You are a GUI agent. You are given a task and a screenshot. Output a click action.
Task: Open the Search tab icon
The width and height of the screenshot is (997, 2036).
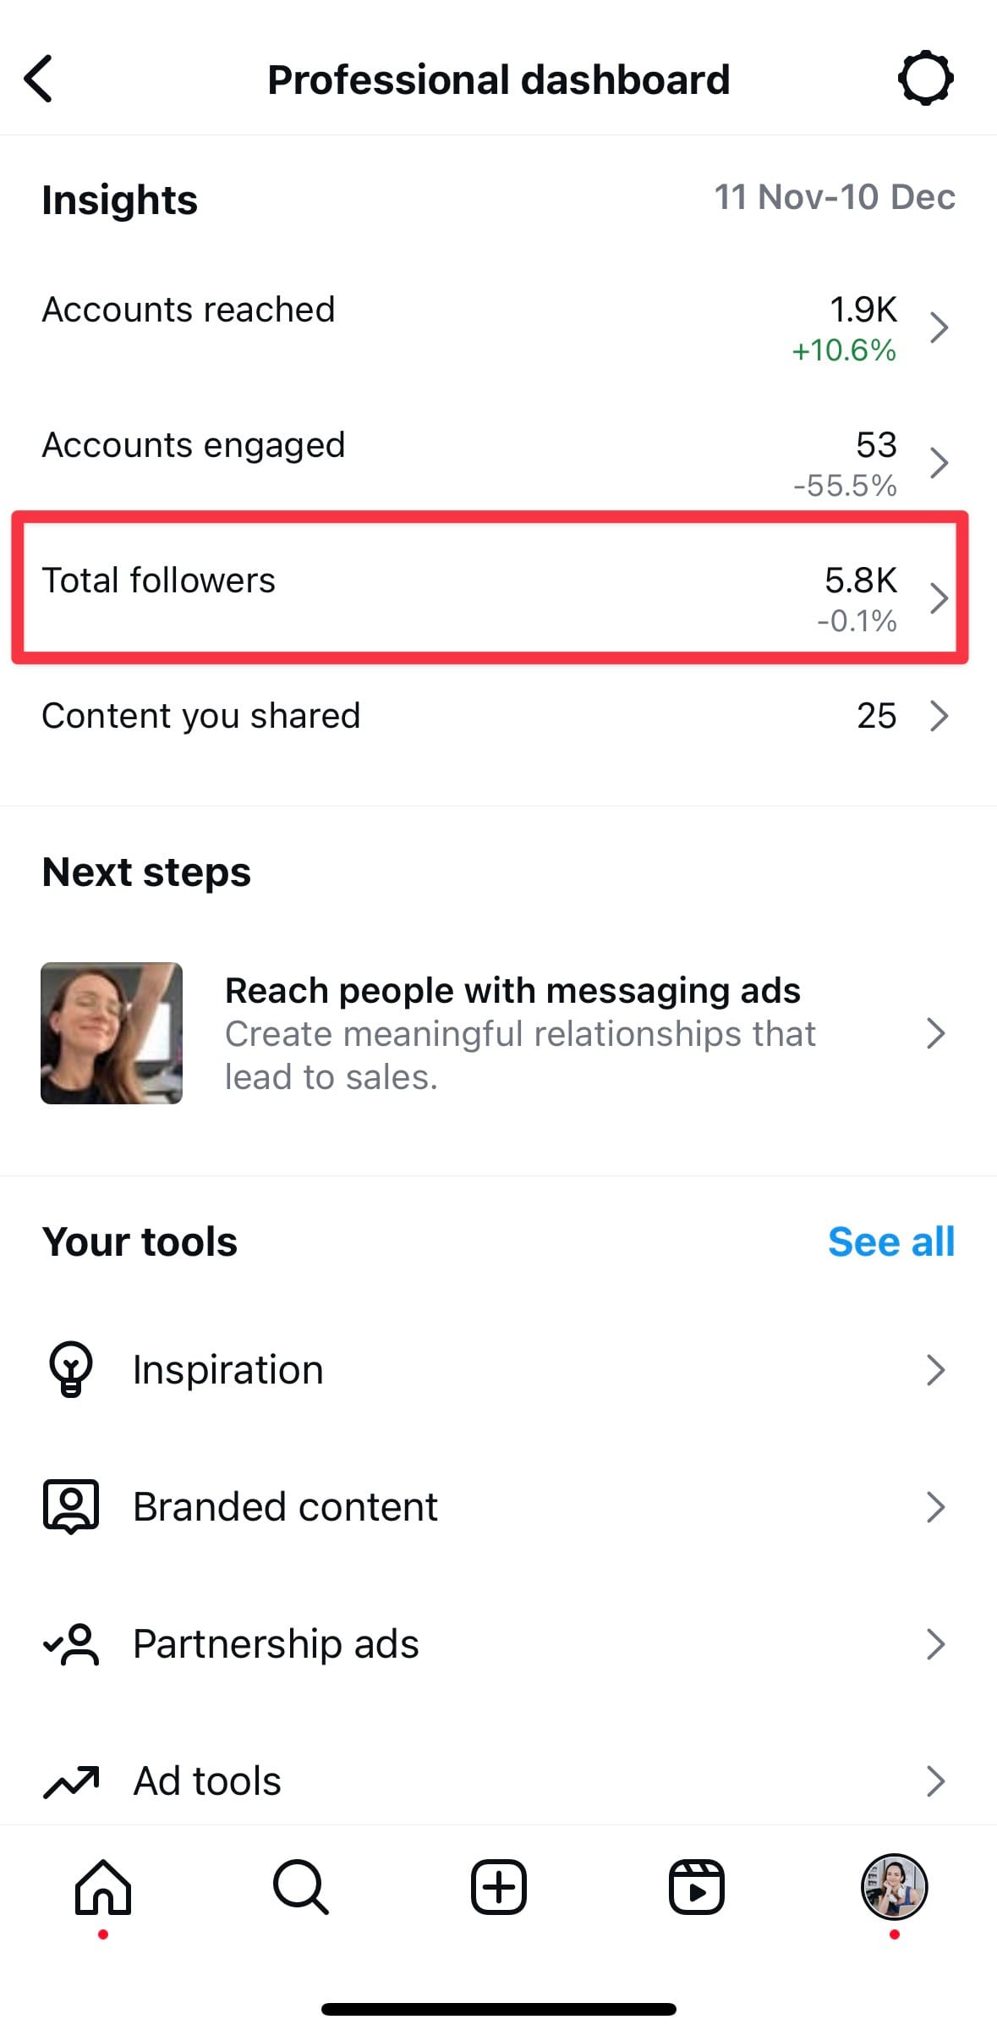click(300, 1887)
